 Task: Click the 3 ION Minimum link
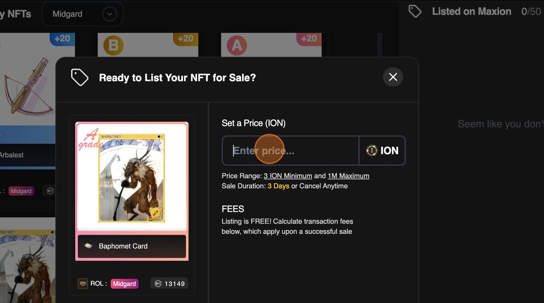click(288, 176)
